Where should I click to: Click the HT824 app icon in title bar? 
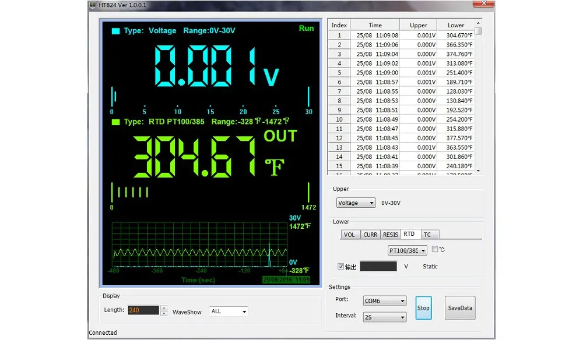click(93, 5)
